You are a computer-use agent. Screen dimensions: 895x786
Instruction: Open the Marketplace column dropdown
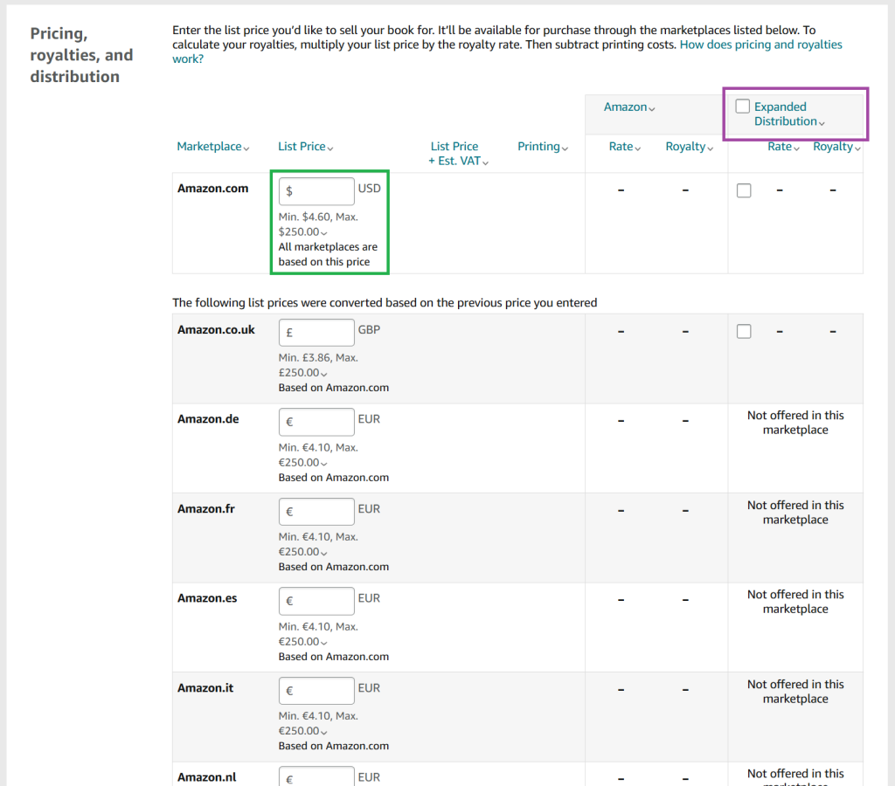213,146
